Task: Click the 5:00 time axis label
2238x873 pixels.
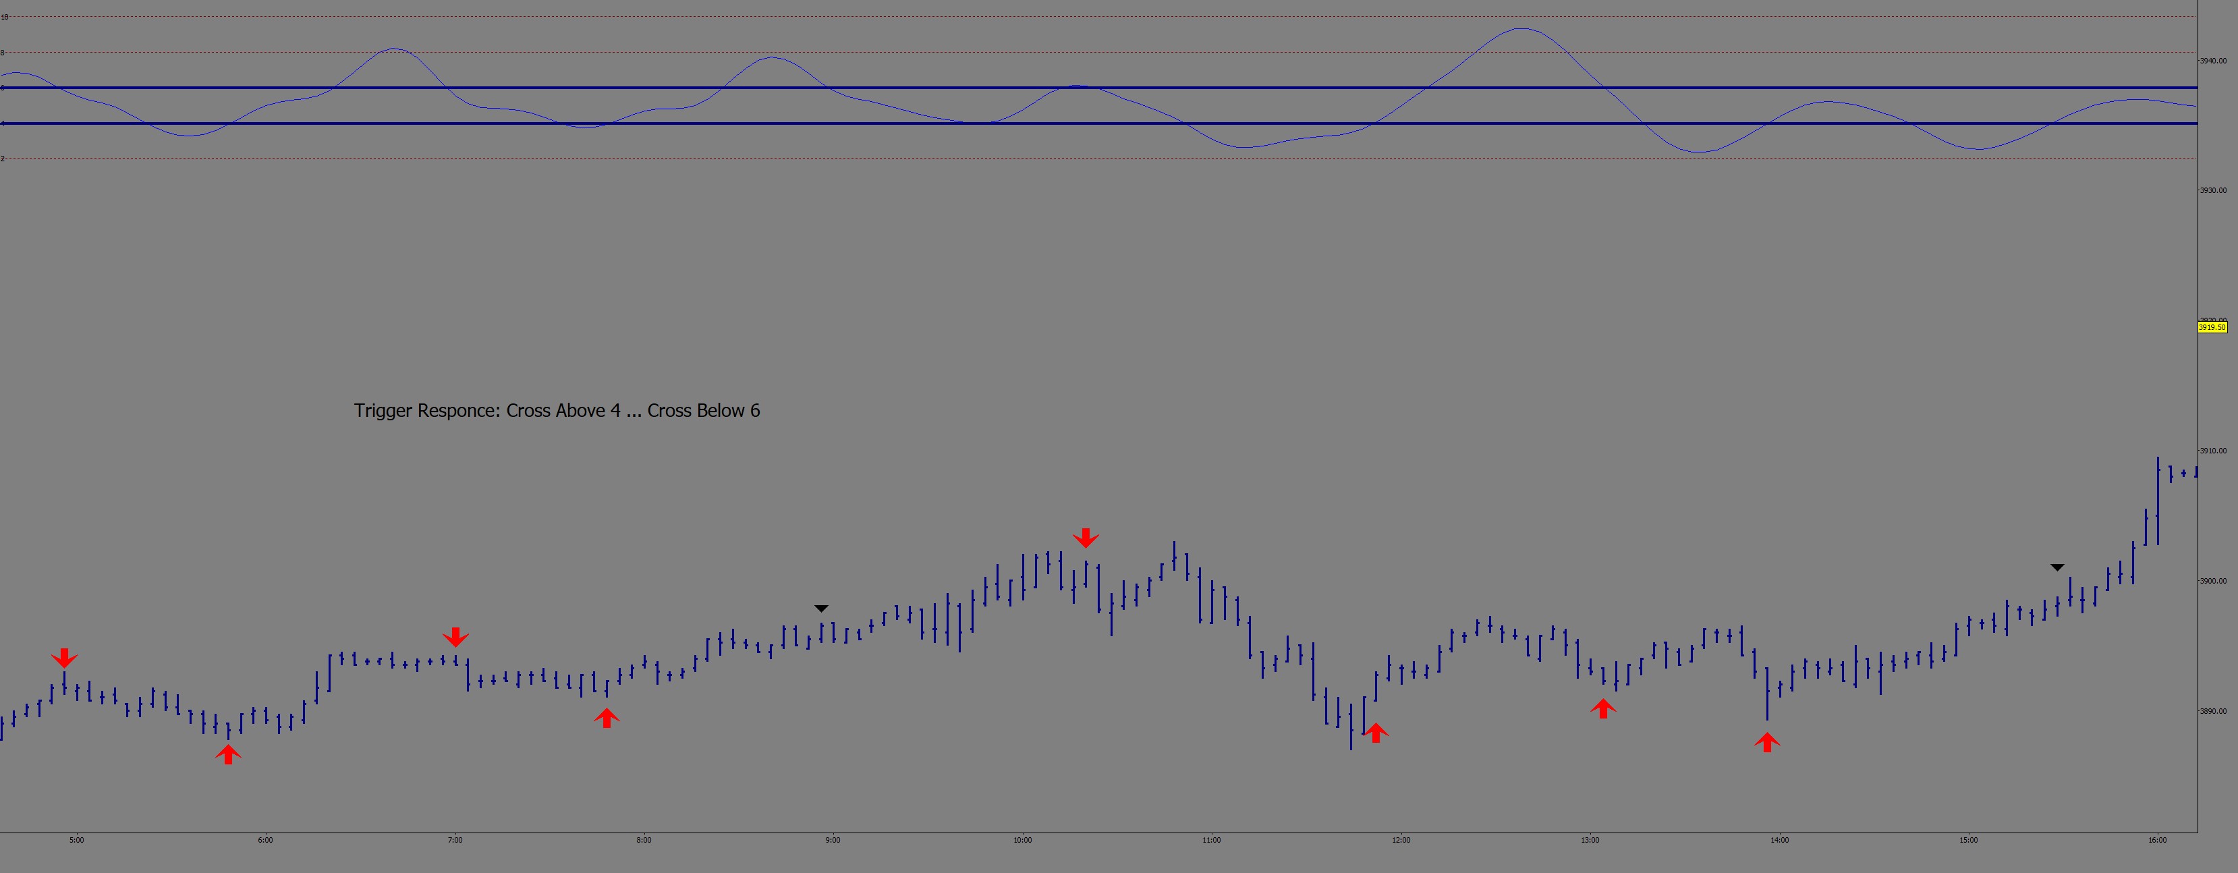Action: (x=76, y=840)
